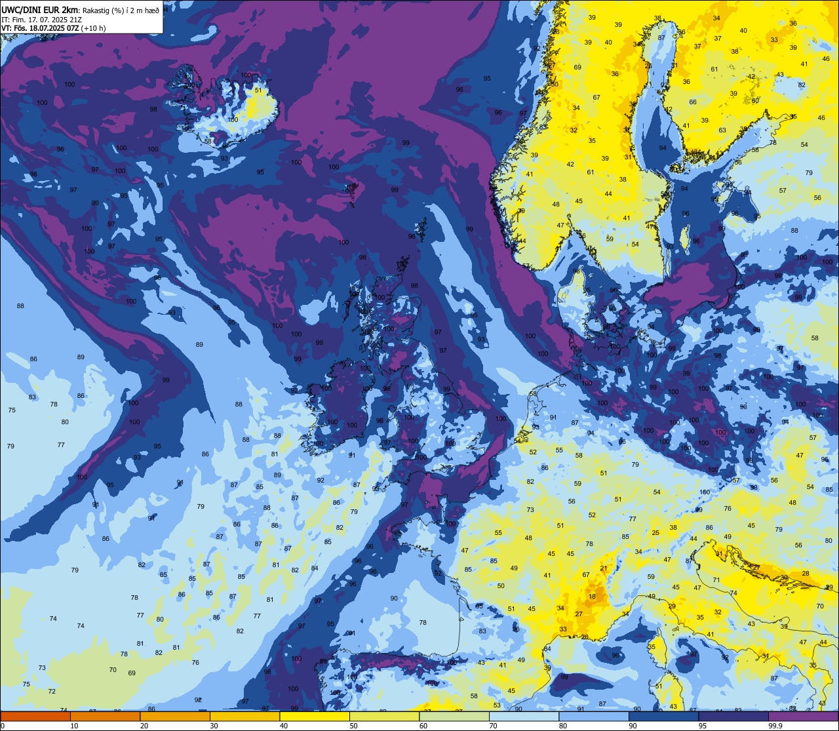The height and width of the screenshot is (731, 839).
Task: Click the navy 95–99.9 legend swatch
Action: point(733,716)
